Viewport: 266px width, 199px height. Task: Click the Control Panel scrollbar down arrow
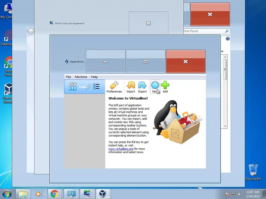(225, 126)
